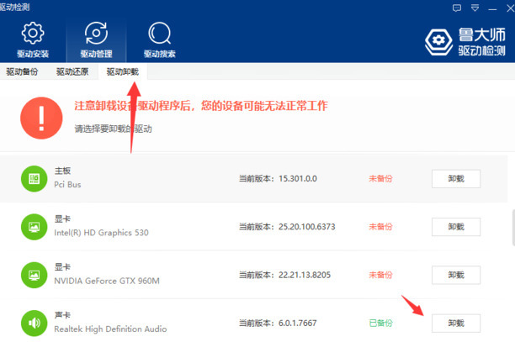Click the NVIDIA GTX 960M display icon
515x342 pixels.
point(35,275)
